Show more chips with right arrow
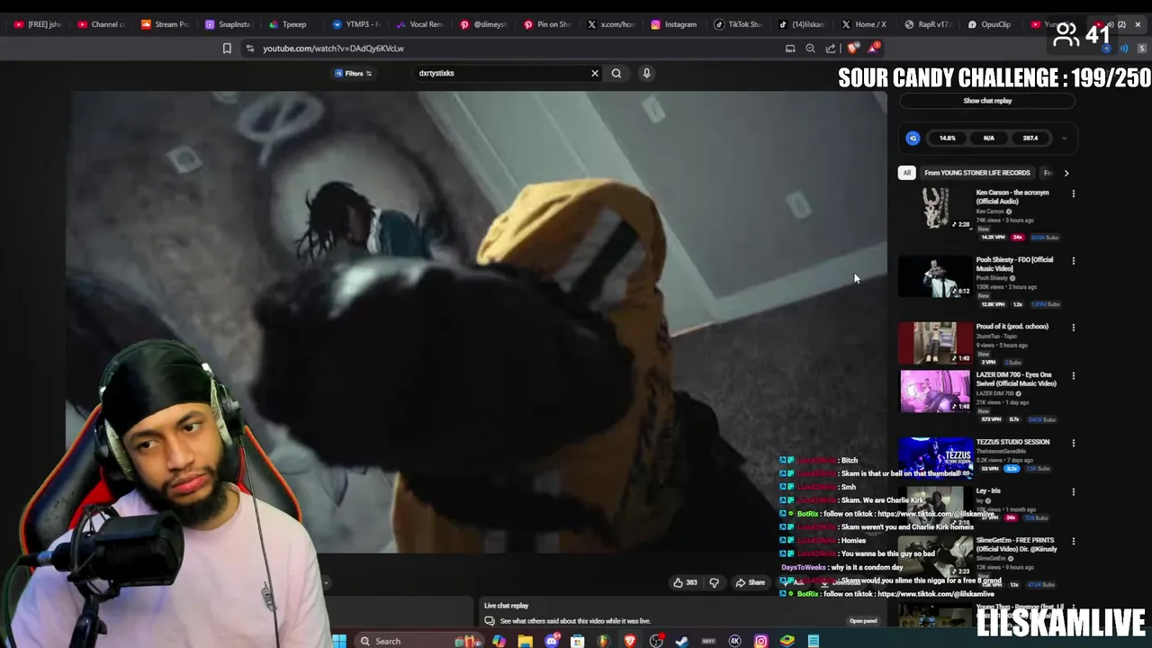 point(1066,173)
